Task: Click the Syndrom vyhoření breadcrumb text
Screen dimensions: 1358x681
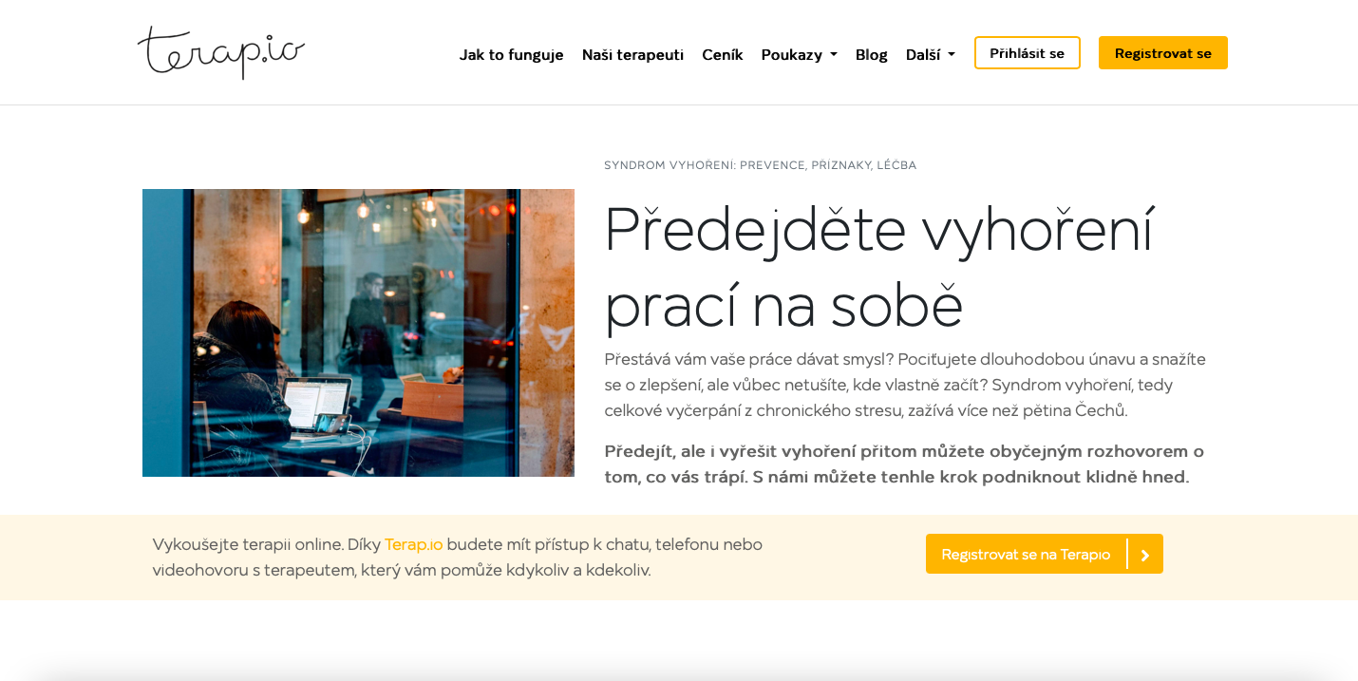Action: 760,165
